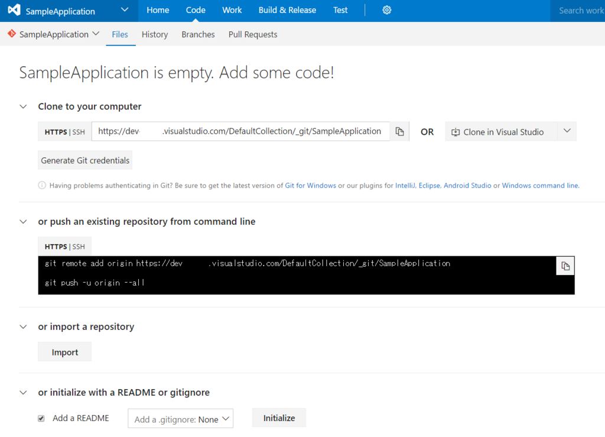Collapse the initialize with README section
This screenshot has height=437, width=605.
[x=24, y=393]
